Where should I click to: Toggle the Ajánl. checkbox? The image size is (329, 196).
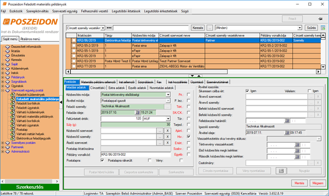189,130
